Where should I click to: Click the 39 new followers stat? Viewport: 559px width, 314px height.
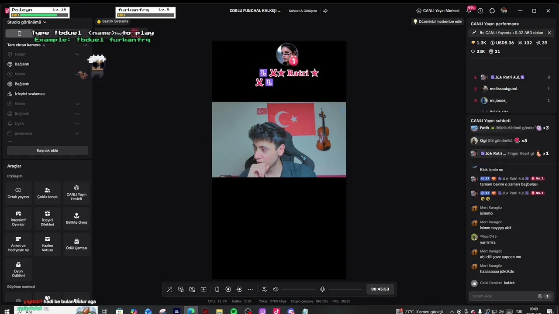point(542,43)
